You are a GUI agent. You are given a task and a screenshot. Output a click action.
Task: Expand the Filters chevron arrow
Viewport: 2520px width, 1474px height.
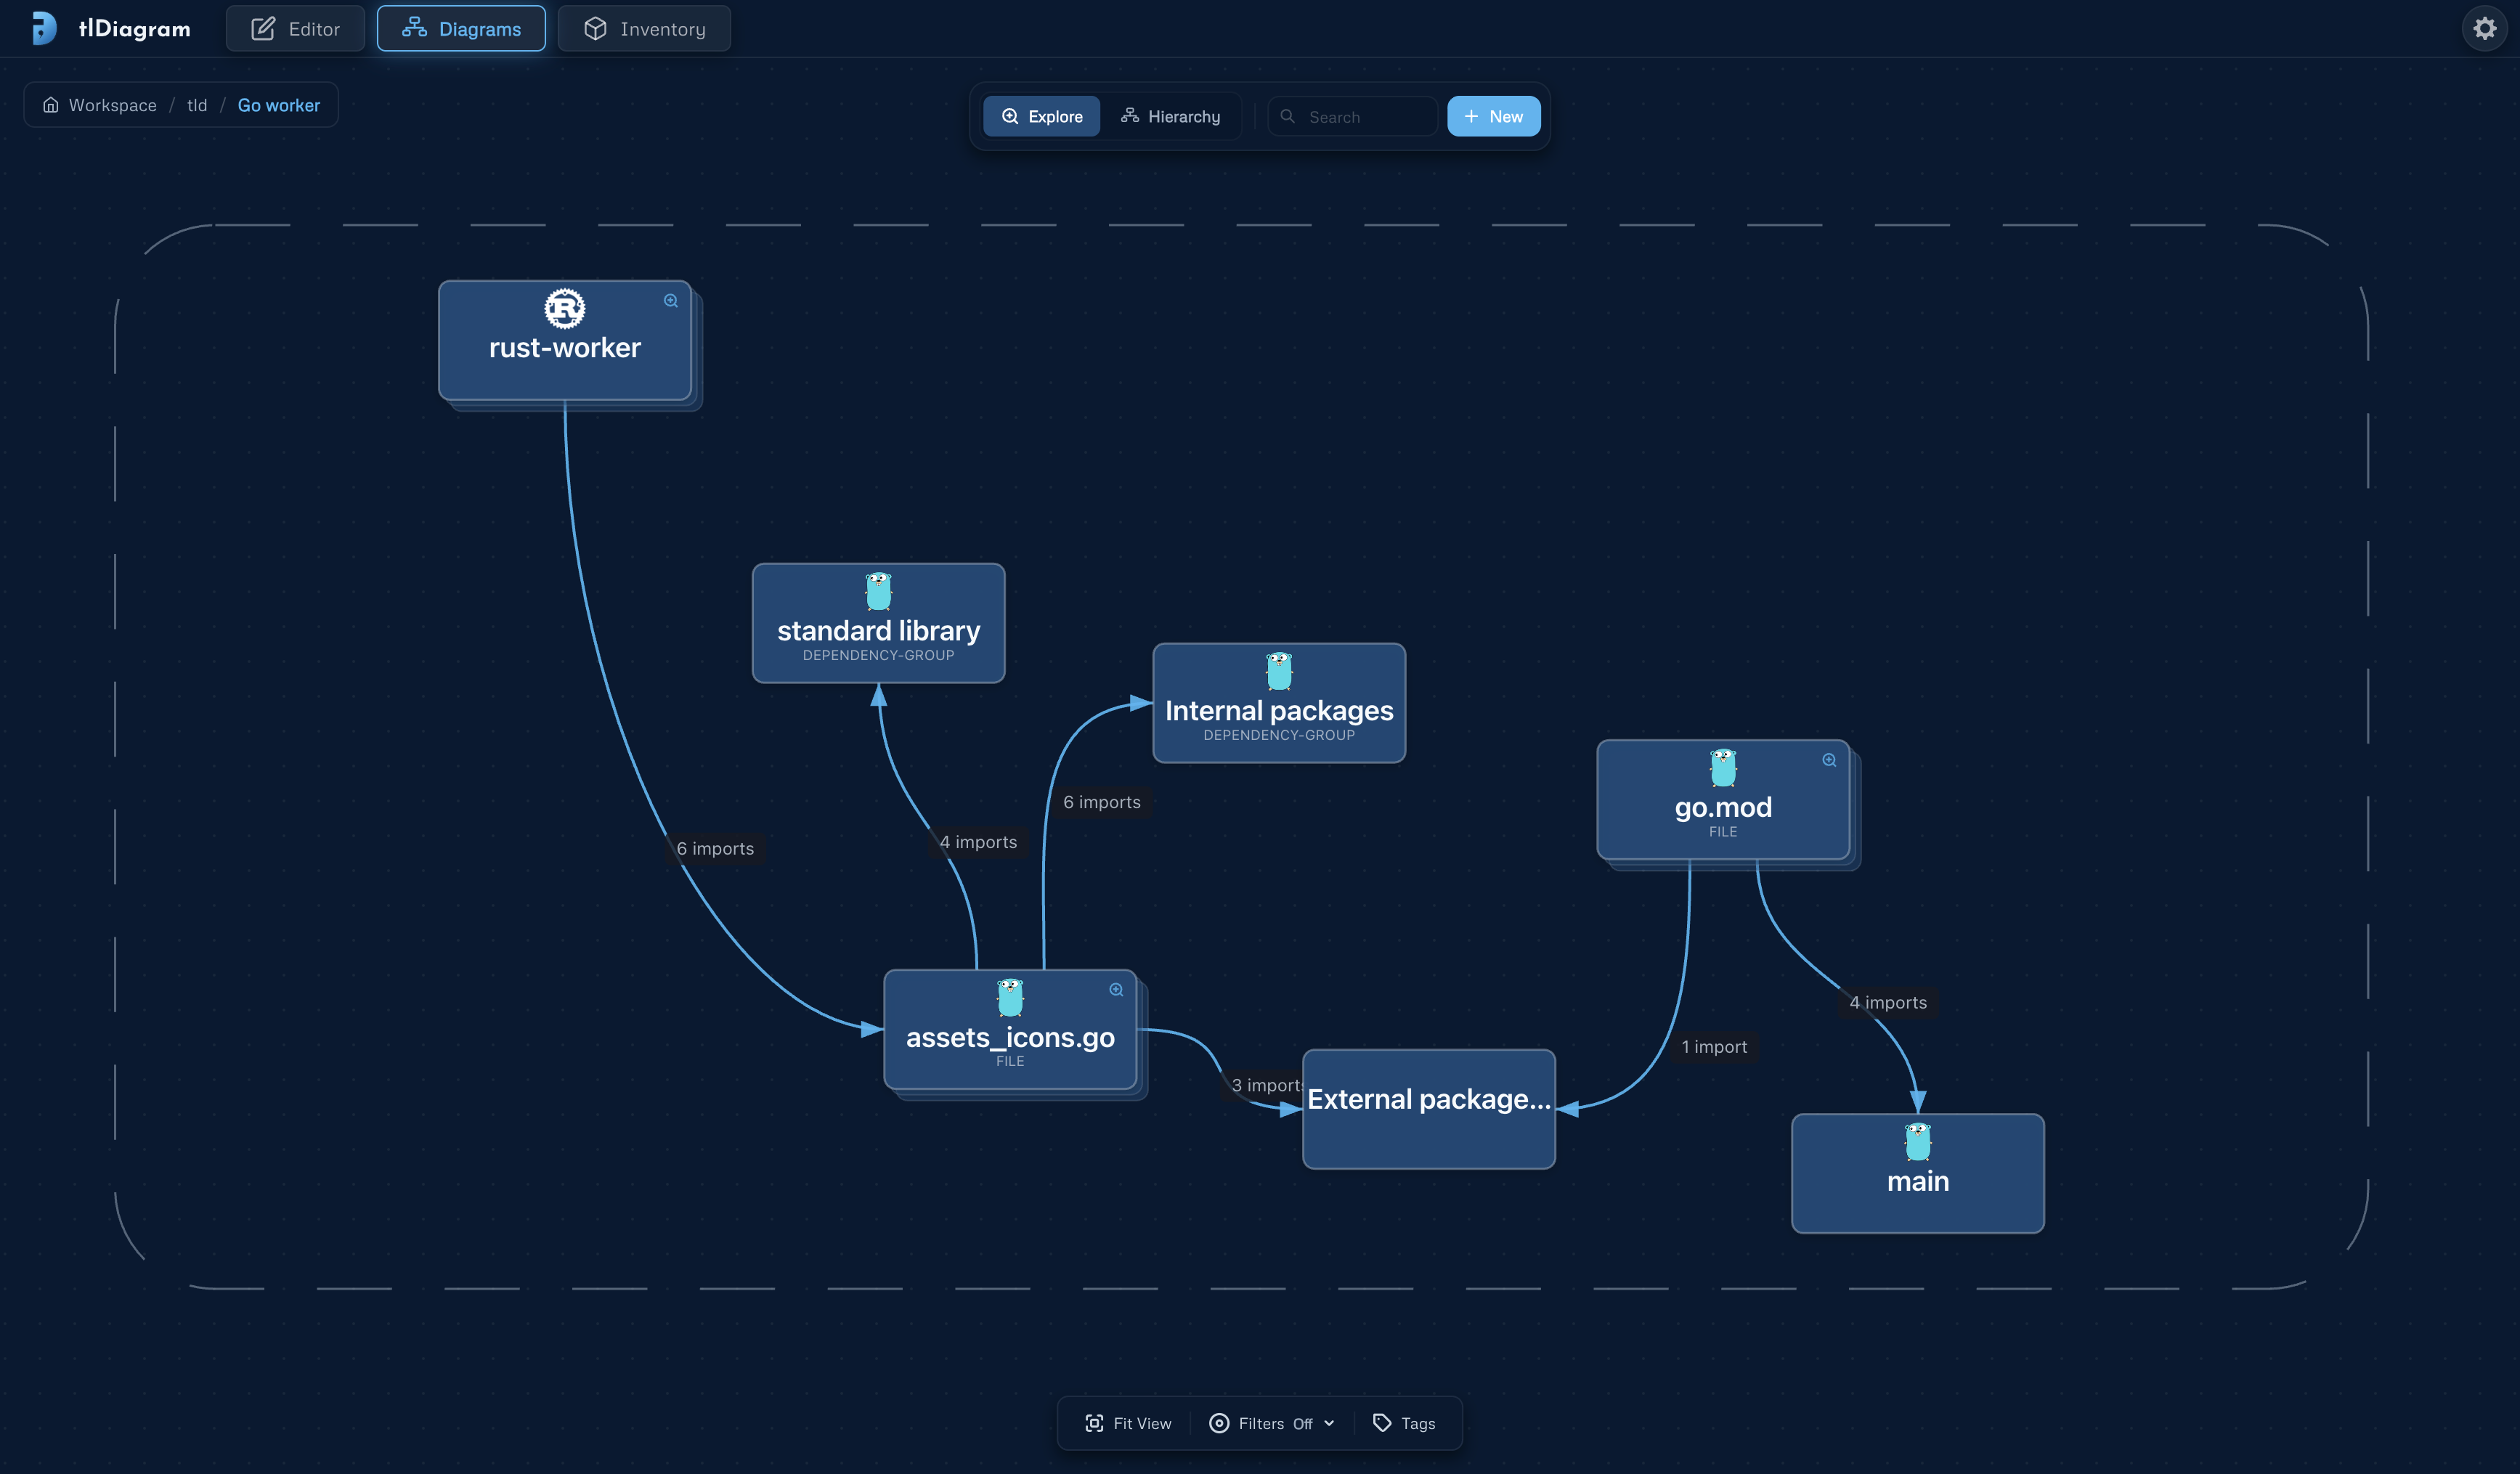click(1329, 1423)
